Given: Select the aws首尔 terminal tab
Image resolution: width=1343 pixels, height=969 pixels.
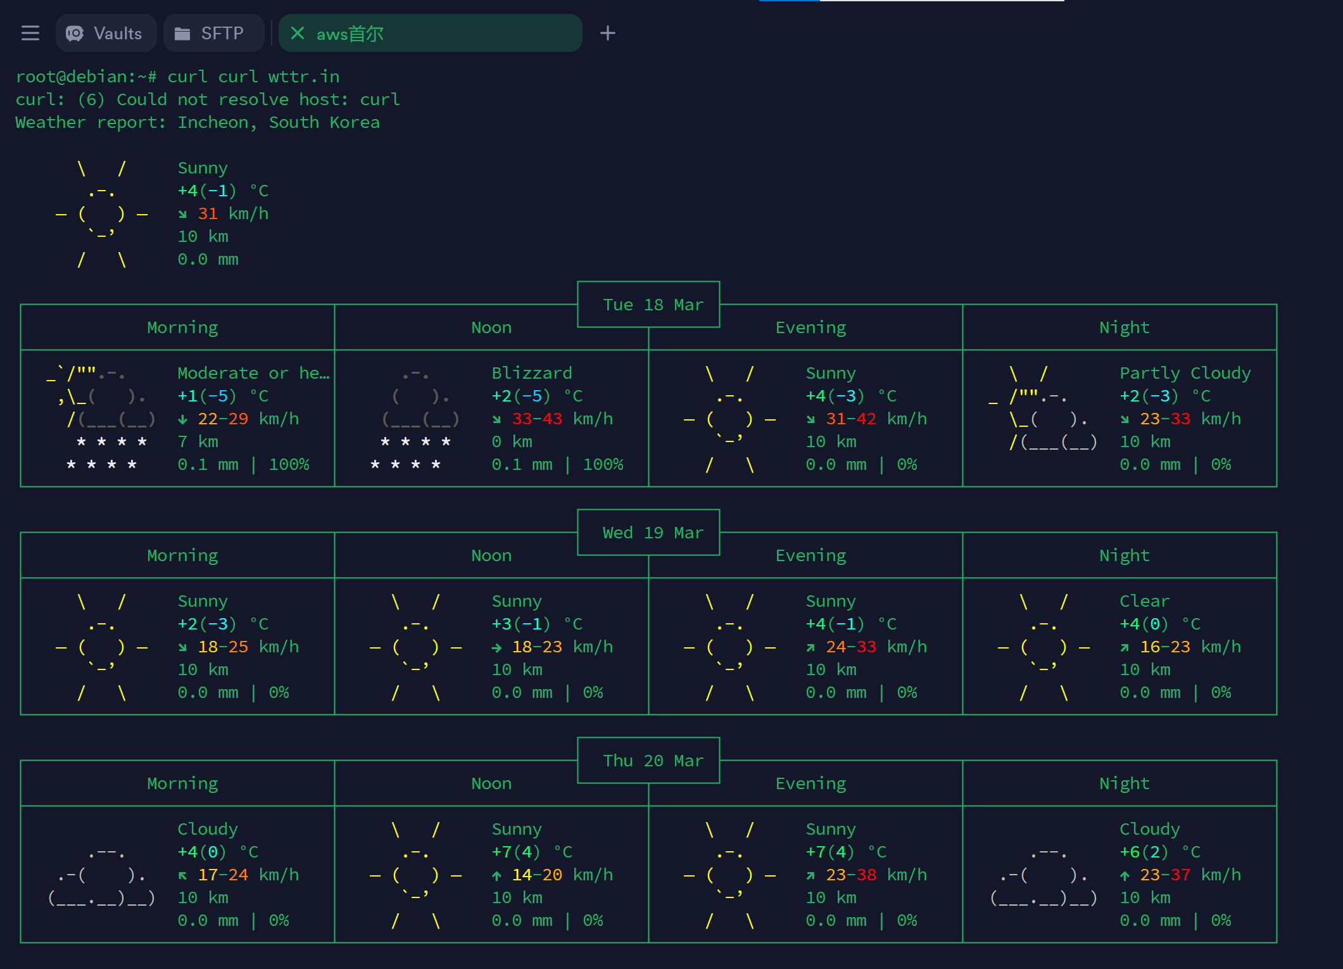Looking at the screenshot, I should 430,33.
